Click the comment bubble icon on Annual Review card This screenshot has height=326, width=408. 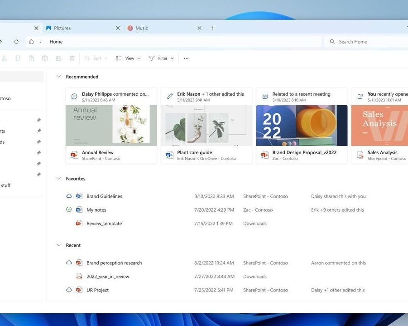pos(74,97)
